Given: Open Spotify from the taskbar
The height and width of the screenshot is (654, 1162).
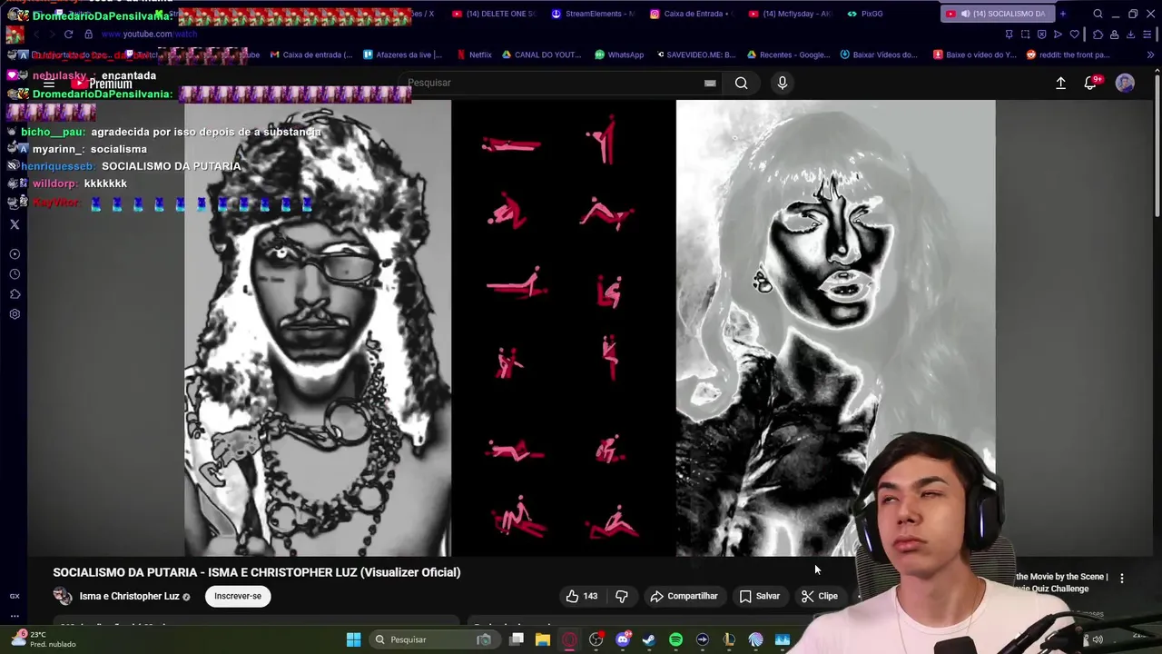Looking at the screenshot, I should coord(675,639).
